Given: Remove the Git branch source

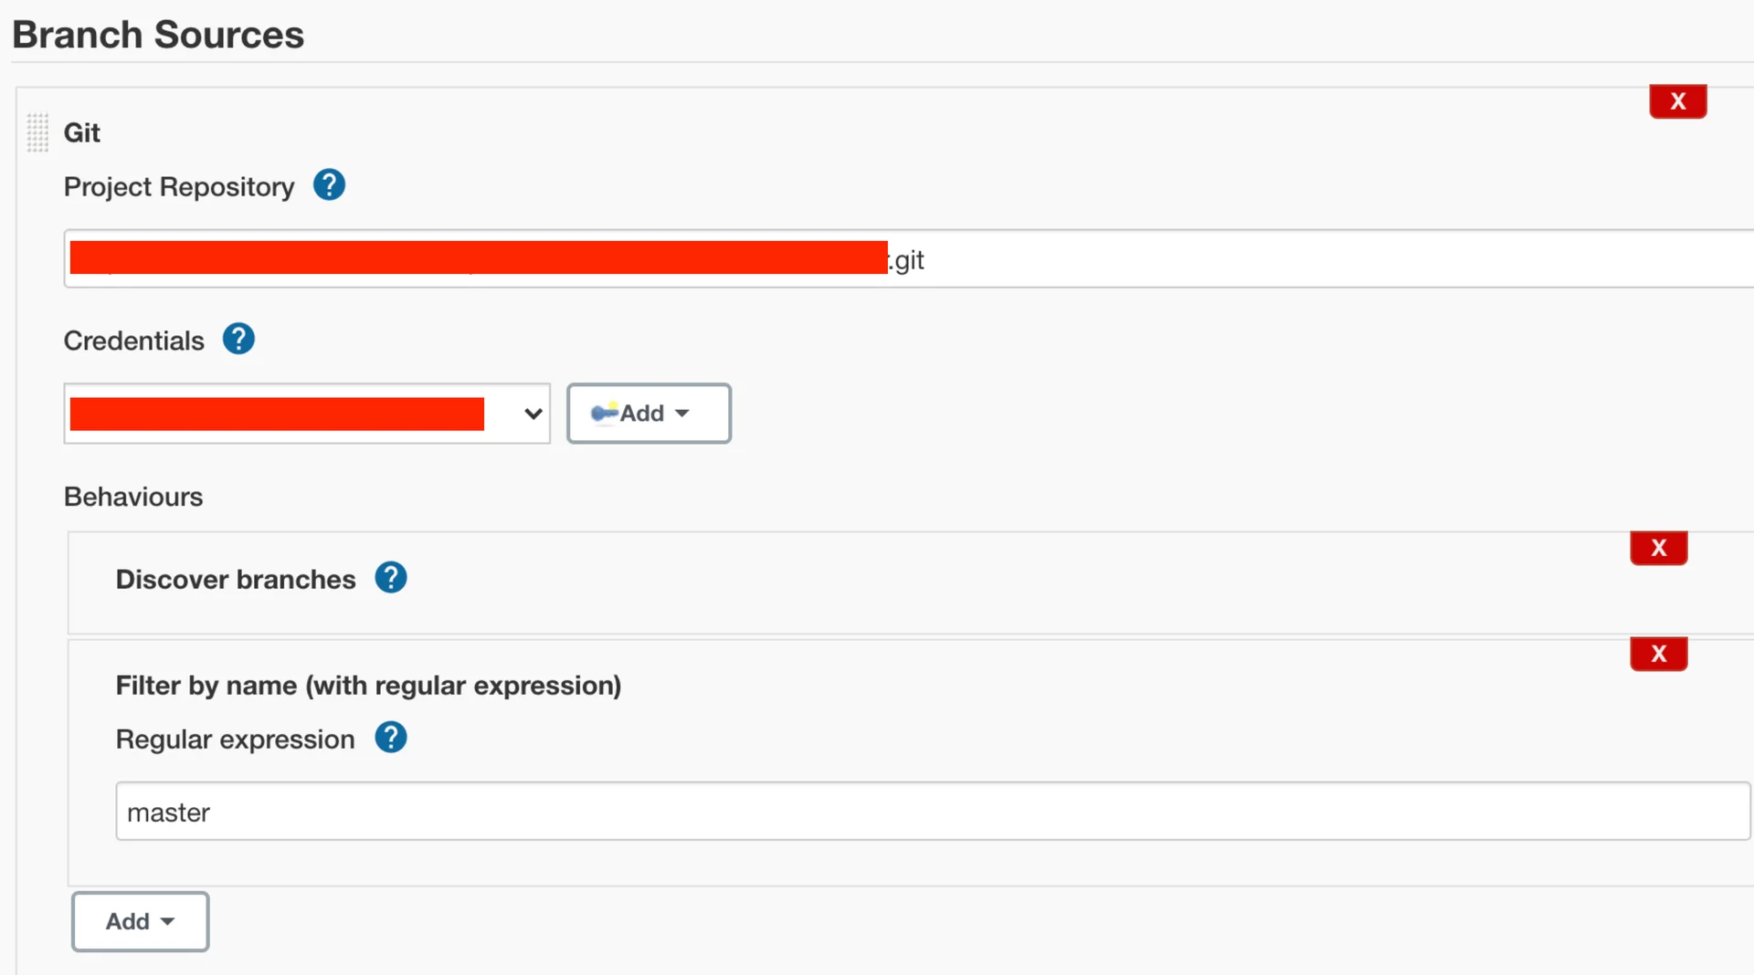Looking at the screenshot, I should tap(1677, 101).
